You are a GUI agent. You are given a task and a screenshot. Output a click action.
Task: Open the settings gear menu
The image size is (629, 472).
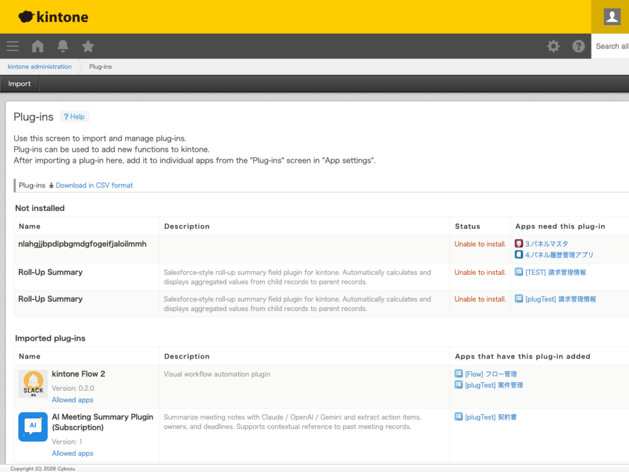pos(553,46)
